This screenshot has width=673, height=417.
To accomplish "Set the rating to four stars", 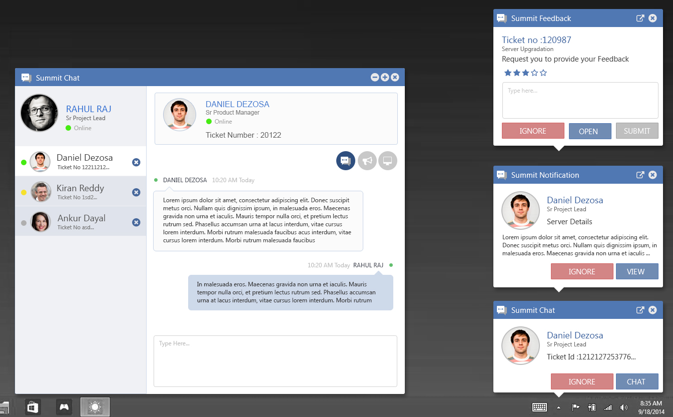I will (x=534, y=73).
